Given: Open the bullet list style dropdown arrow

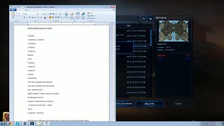Looking at the screenshot, I should tap(58, 14).
